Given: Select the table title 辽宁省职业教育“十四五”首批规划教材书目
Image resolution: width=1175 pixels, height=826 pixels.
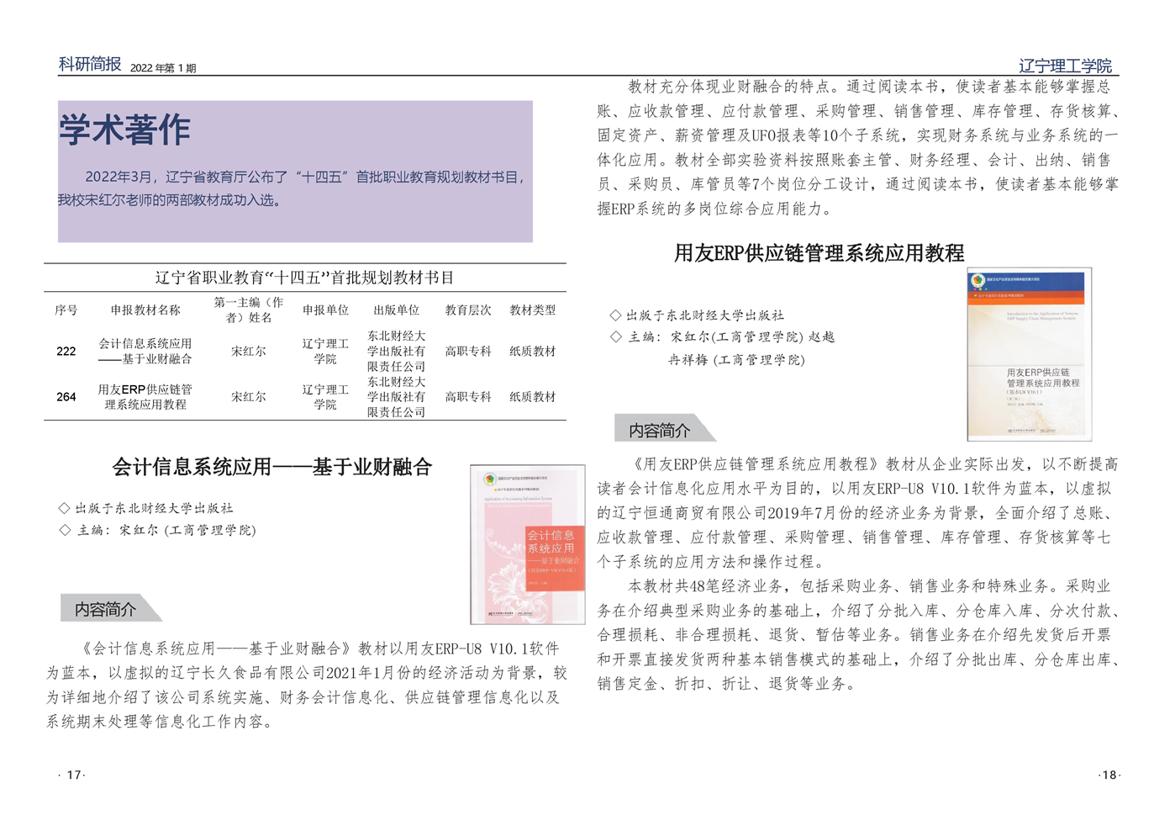Looking at the screenshot, I should pyautogui.click(x=304, y=278).
